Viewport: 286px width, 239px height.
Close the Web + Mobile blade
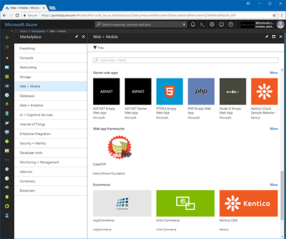(x=280, y=37)
